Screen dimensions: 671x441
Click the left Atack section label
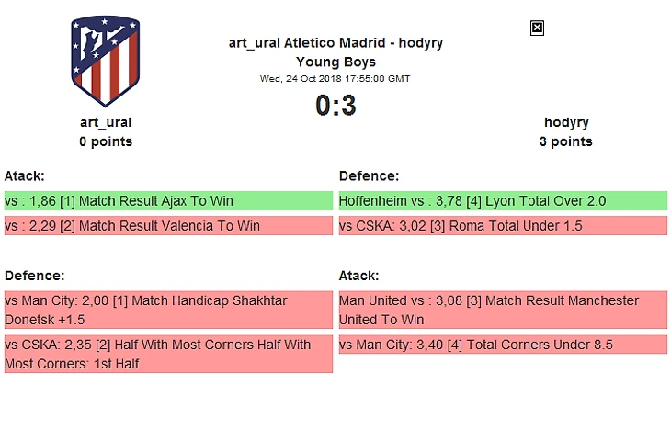(x=25, y=175)
